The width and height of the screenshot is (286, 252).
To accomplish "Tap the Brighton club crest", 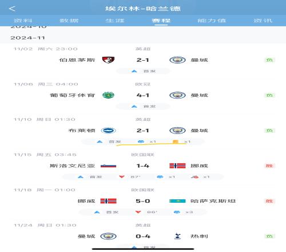I will pos(108,131).
